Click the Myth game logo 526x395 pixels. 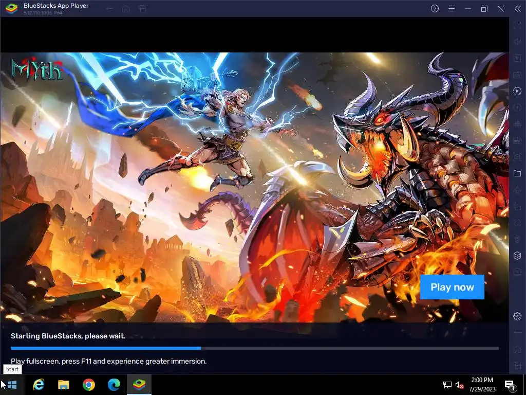[x=37, y=69]
